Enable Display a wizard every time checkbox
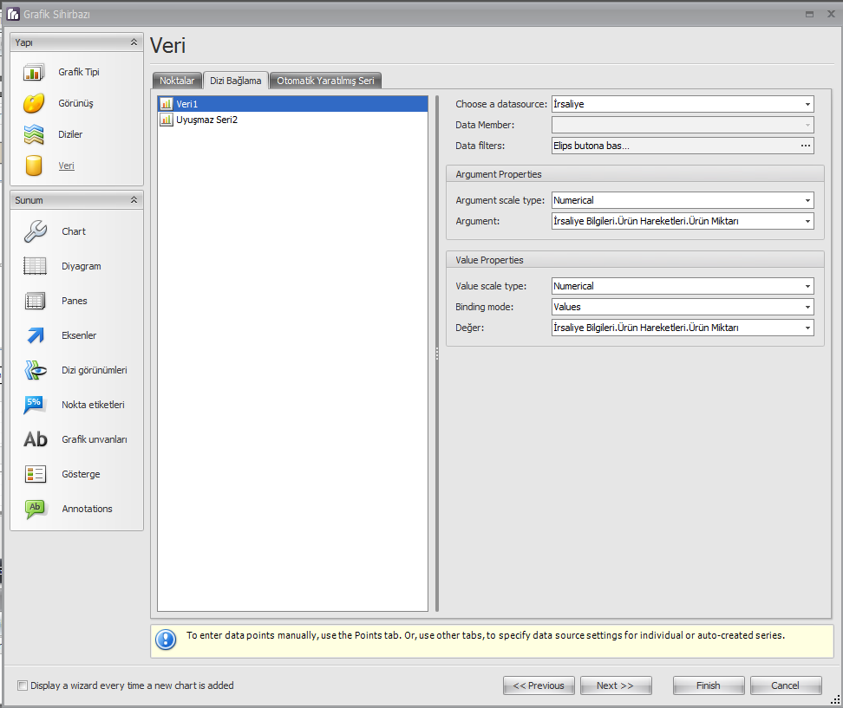The height and width of the screenshot is (708, 843). coord(22,685)
